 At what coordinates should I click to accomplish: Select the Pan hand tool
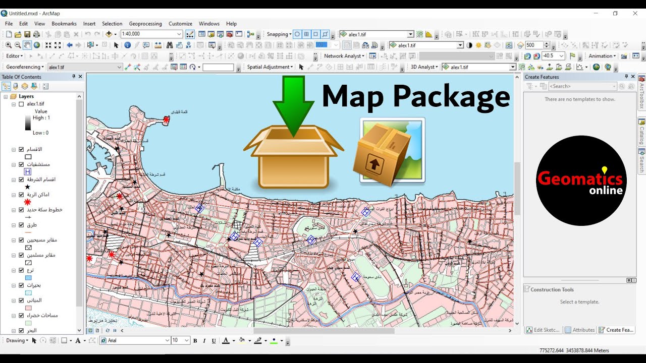point(27,45)
